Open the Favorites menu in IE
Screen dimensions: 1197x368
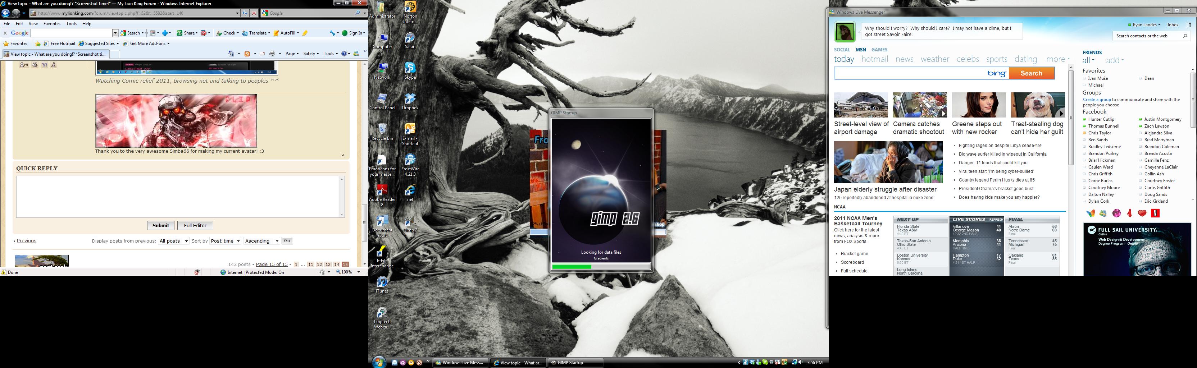point(51,24)
